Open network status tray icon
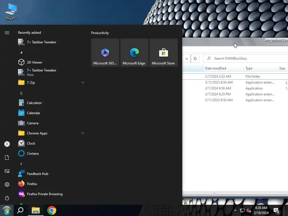 pos(242,210)
